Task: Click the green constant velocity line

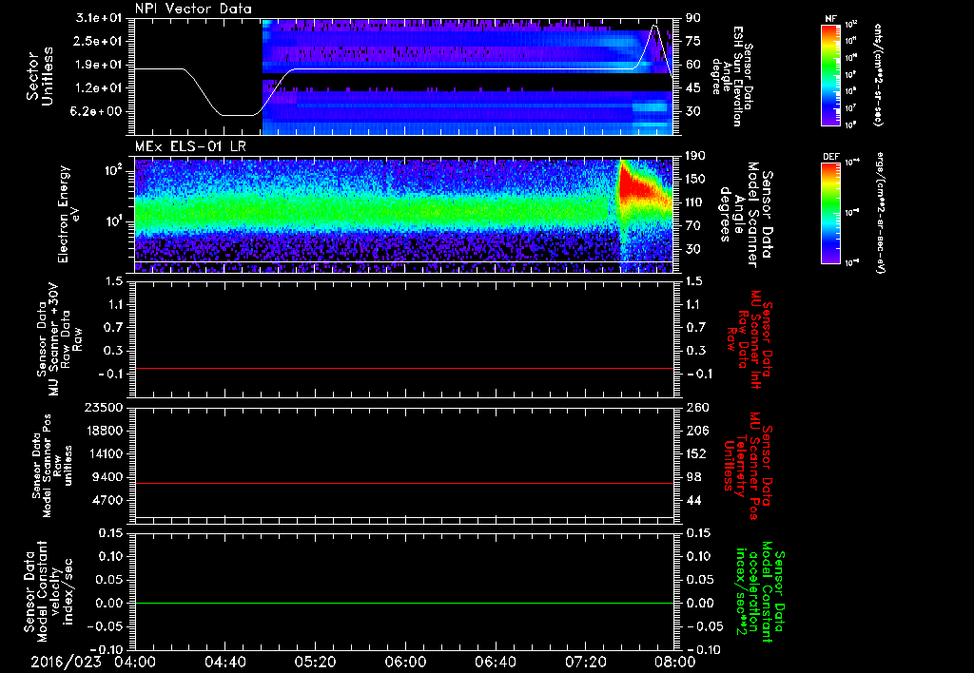Action: tap(403, 603)
